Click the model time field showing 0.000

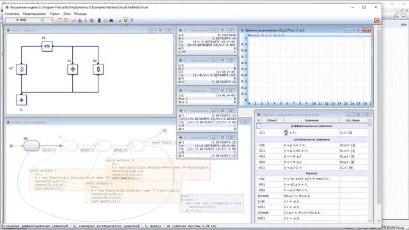[x=16, y=20]
